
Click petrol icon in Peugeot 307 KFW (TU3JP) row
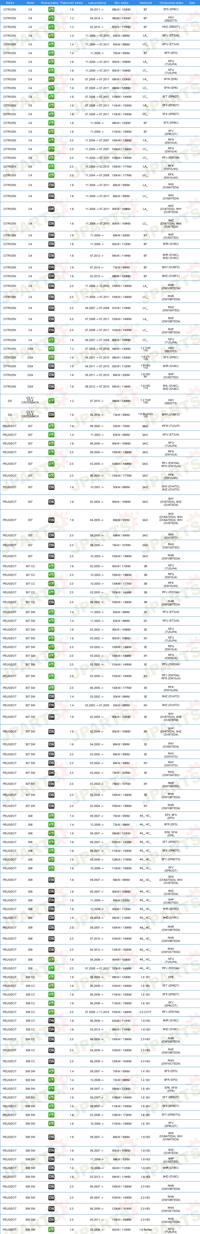(x=51, y=426)
